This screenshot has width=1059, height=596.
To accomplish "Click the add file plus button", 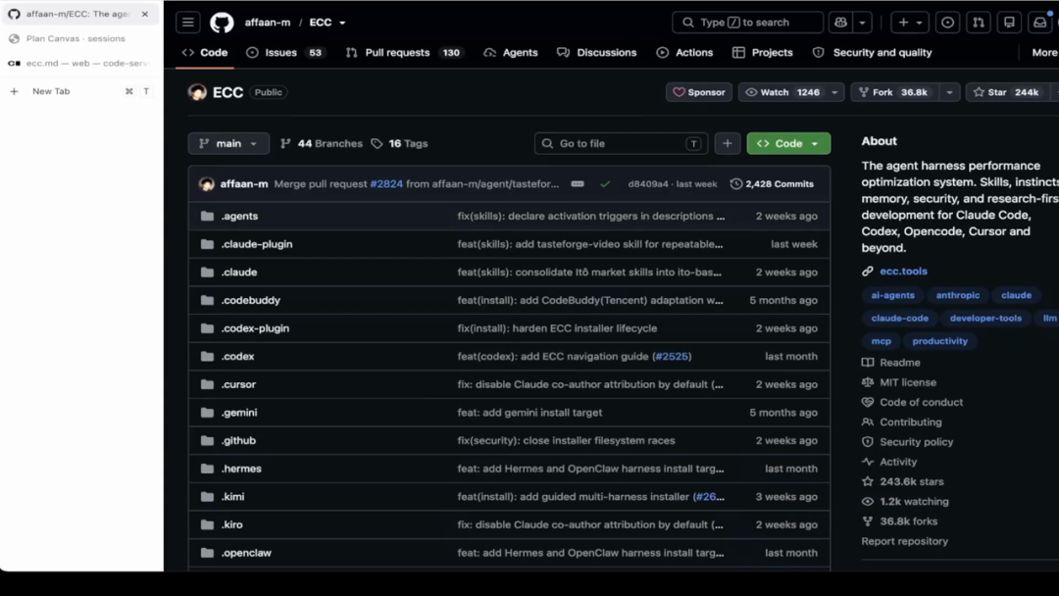I will (728, 144).
